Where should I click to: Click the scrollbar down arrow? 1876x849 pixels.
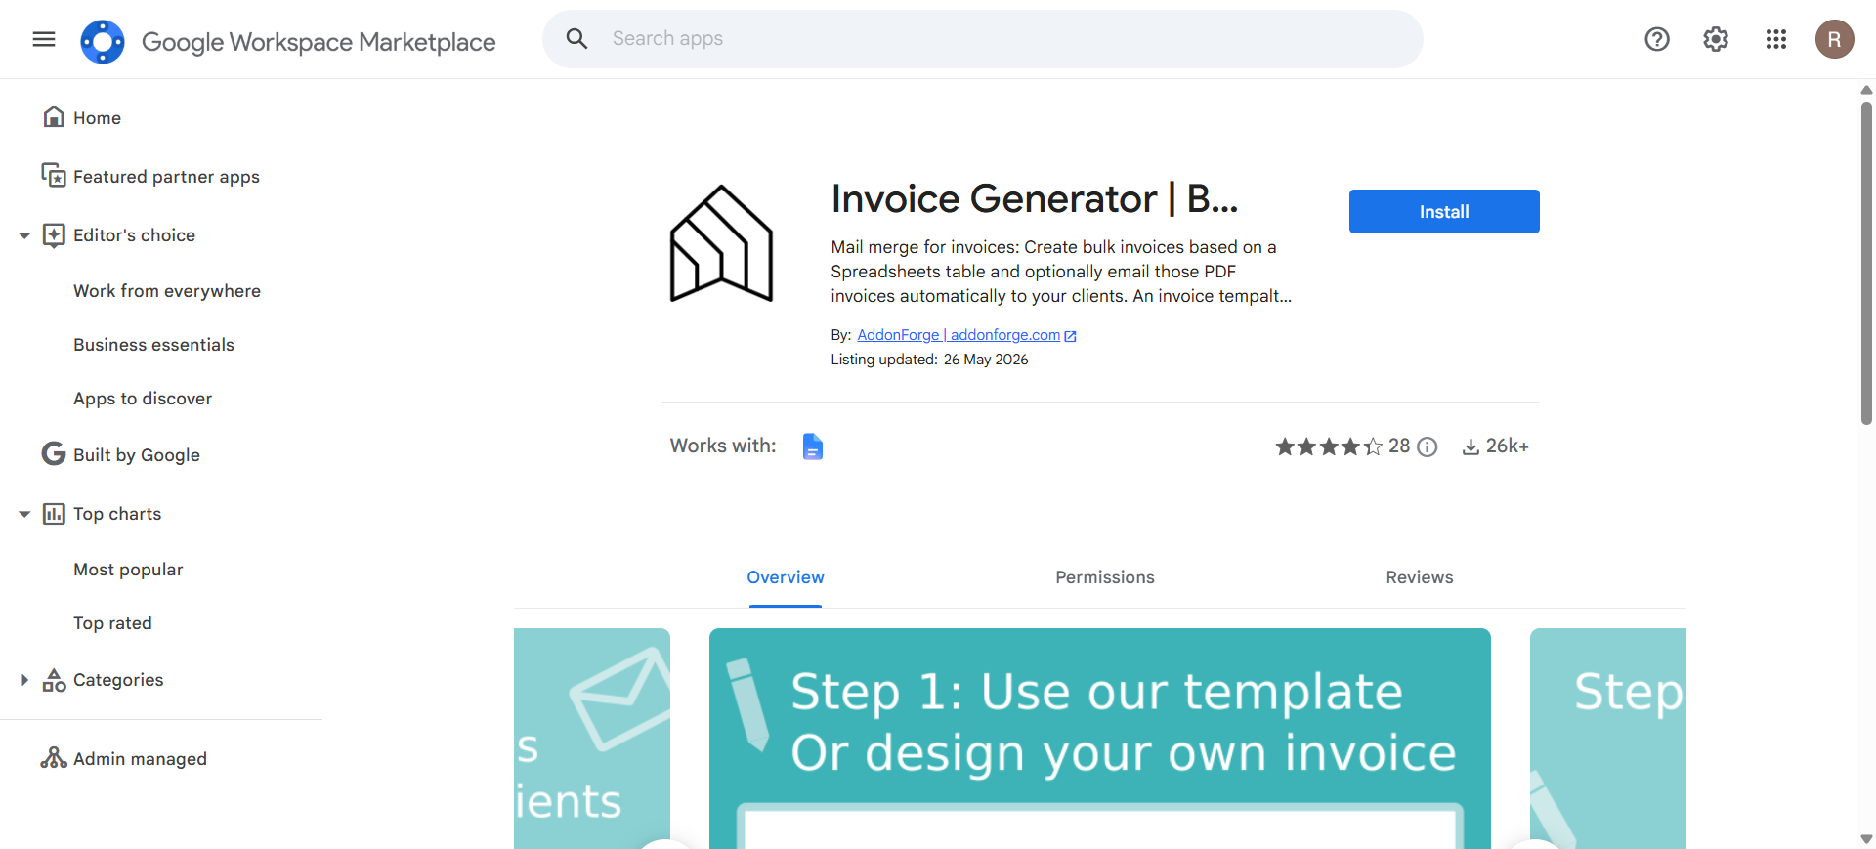(1866, 839)
